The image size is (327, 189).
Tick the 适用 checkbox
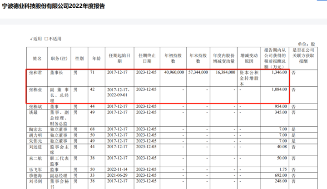click(x=31, y=39)
